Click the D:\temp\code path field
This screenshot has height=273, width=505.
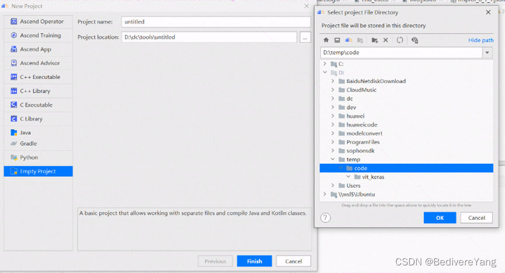point(401,52)
